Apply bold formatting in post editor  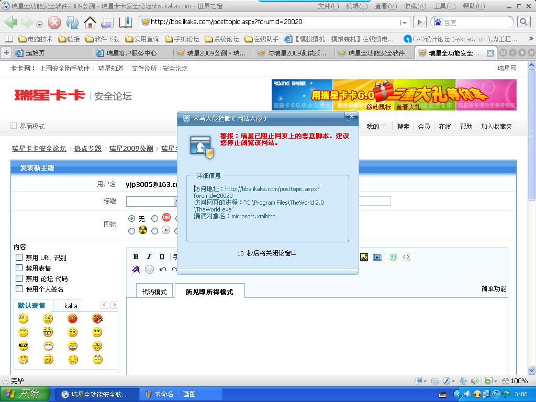point(136,256)
